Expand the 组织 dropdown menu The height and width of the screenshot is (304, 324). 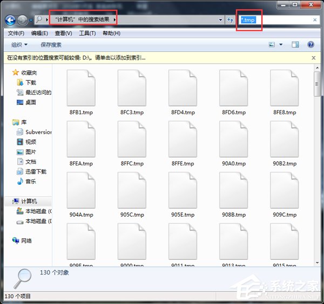20,45
